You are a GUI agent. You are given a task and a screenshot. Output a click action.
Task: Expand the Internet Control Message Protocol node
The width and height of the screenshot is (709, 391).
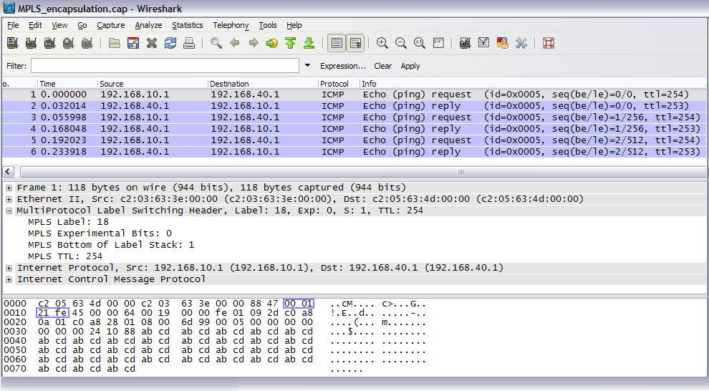9,279
